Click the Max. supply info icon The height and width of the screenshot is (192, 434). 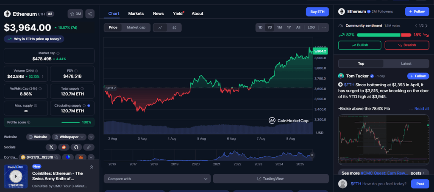[x=36, y=106]
